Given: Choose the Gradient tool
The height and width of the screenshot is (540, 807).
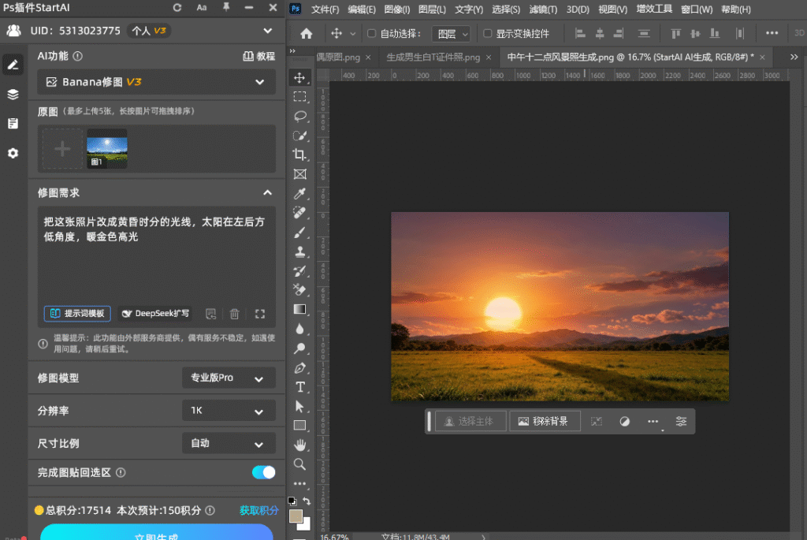Looking at the screenshot, I should 299,309.
